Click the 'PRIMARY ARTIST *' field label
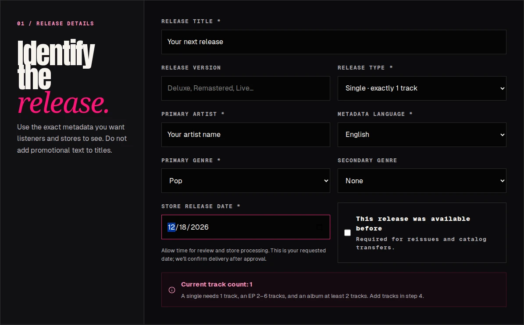The height and width of the screenshot is (325, 524). [x=193, y=114]
